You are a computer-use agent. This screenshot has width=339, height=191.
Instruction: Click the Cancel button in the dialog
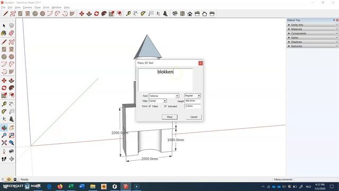pos(194,117)
